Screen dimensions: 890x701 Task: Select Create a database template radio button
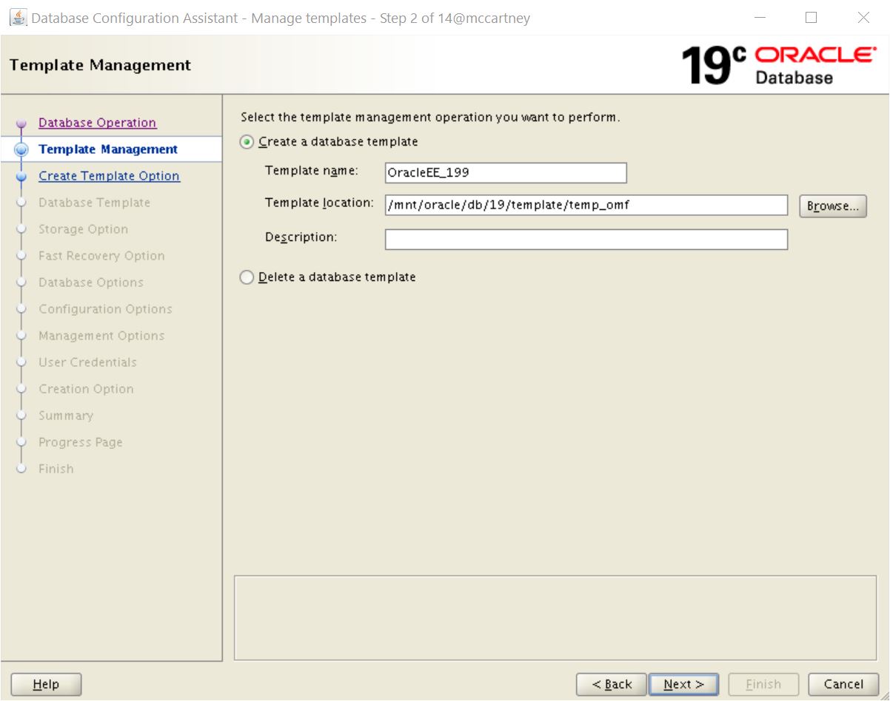[x=247, y=141]
